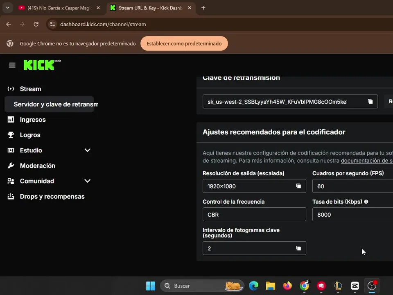Click the Stream broadcast icon
This screenshot has width=393, height=295.
(x=11, y=89)
